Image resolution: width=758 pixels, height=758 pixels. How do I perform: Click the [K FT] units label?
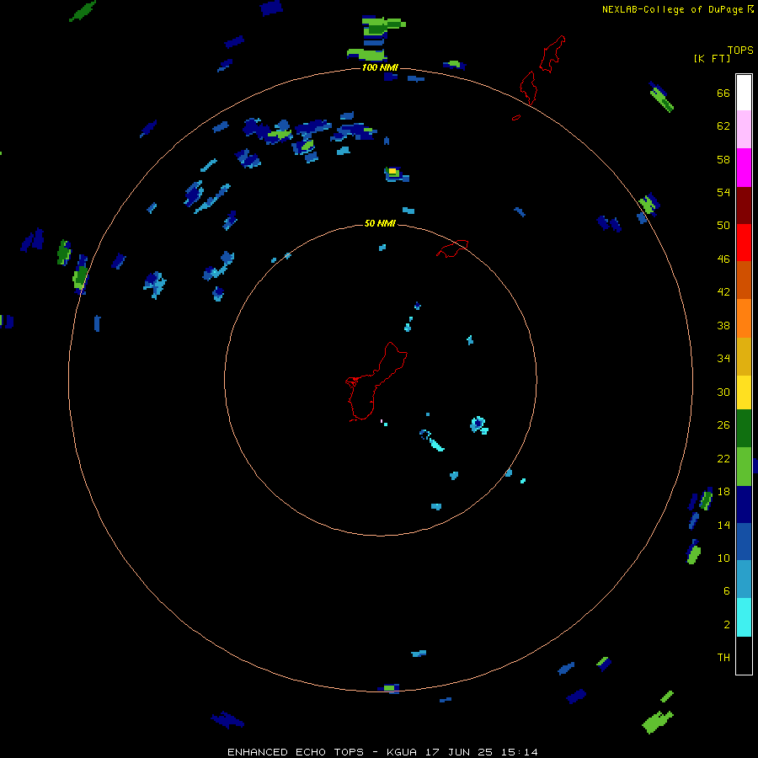[x=712, y=58]
